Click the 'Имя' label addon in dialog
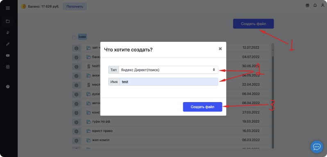Viewport: 327px width, 157px height. click(114, 82)
